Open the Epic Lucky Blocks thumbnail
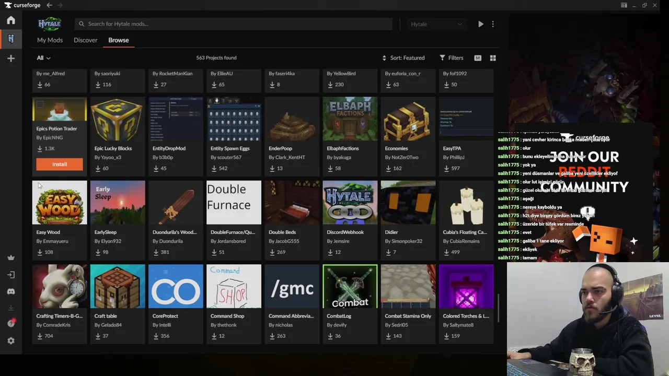Viewport: 669px width, 376px height. 118,119
